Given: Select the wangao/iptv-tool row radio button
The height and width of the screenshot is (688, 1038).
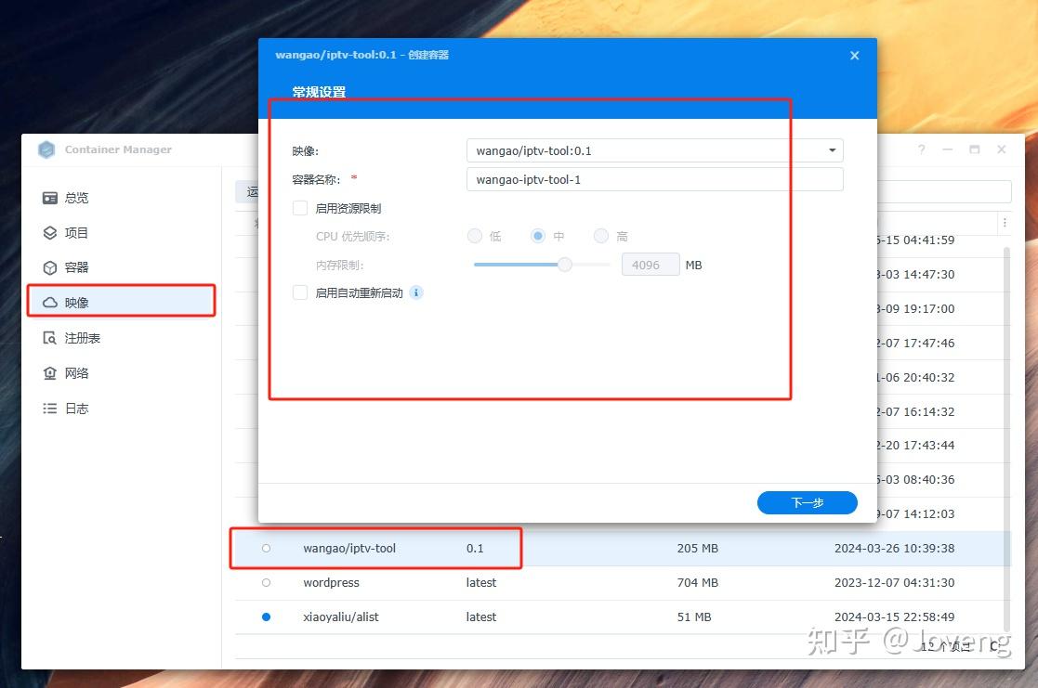Looking at the screenshot, I should (267, 549).
